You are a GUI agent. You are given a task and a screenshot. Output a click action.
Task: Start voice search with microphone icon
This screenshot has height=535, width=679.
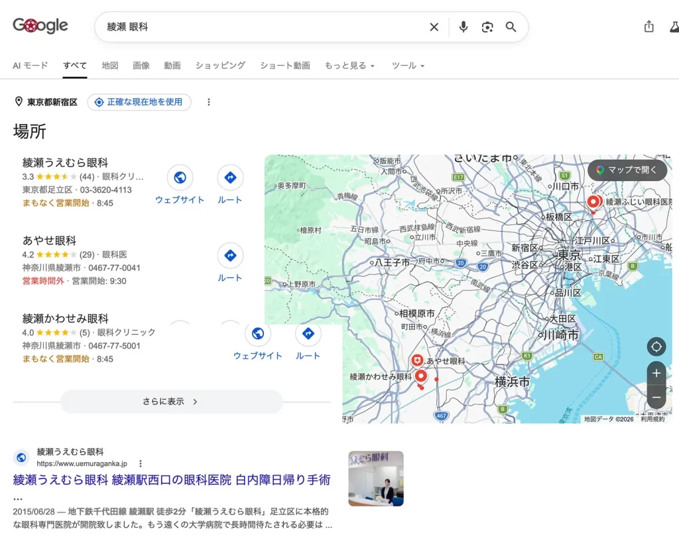[x=463, y=27]
